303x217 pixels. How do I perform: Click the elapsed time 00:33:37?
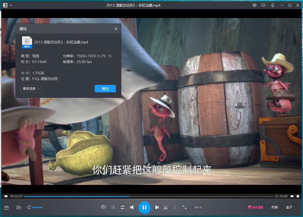click(17, 196)
